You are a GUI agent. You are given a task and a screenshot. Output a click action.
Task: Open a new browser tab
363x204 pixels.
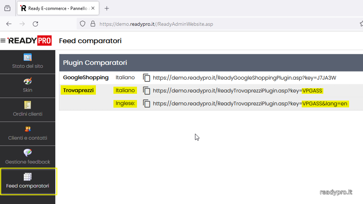click(107, 8)
